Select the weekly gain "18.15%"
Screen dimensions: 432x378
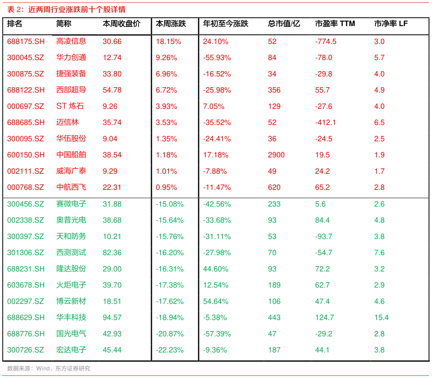[x=169, y=42]
